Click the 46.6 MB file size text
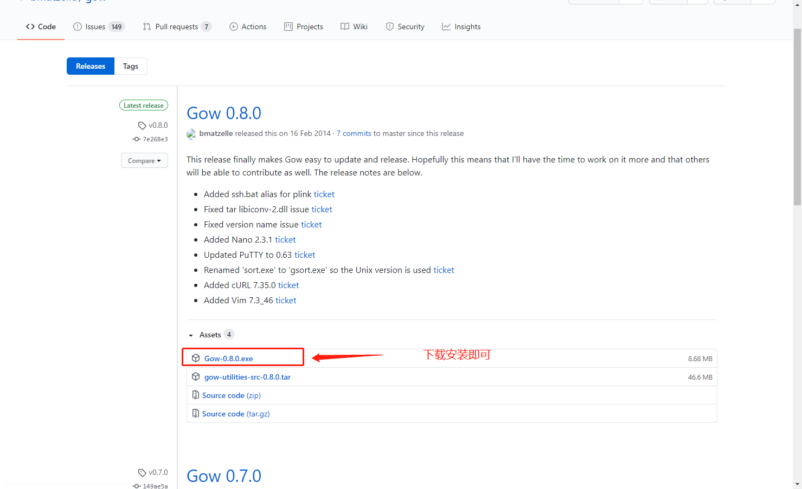 click(x=700, y=377)
